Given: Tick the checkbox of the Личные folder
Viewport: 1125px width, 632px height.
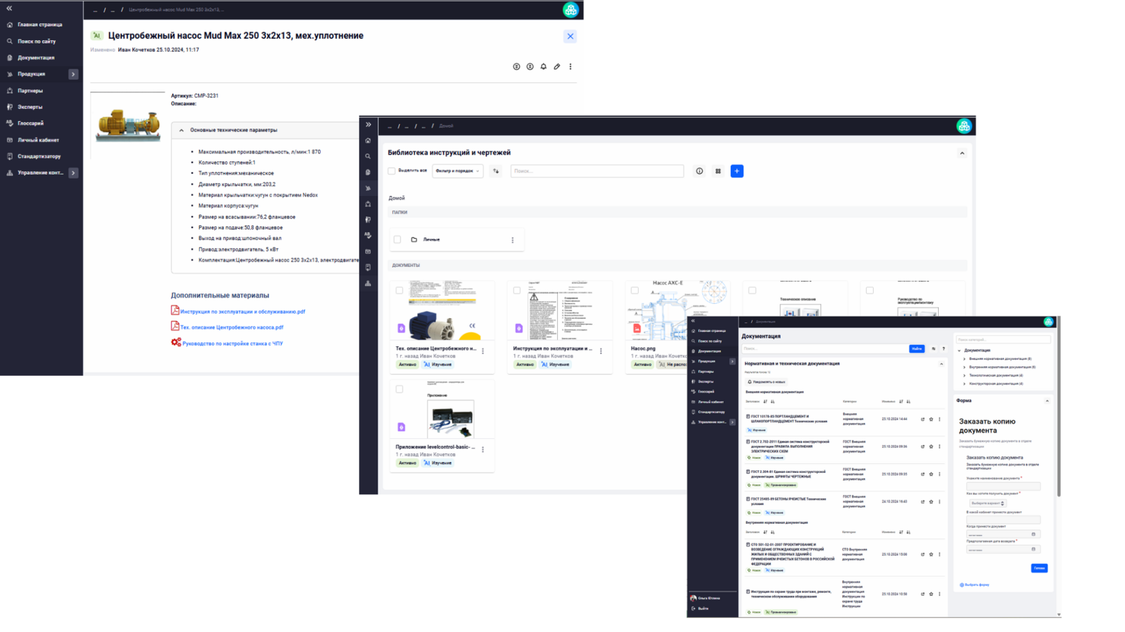Looking at the screenshot, I should coord(397,239).
